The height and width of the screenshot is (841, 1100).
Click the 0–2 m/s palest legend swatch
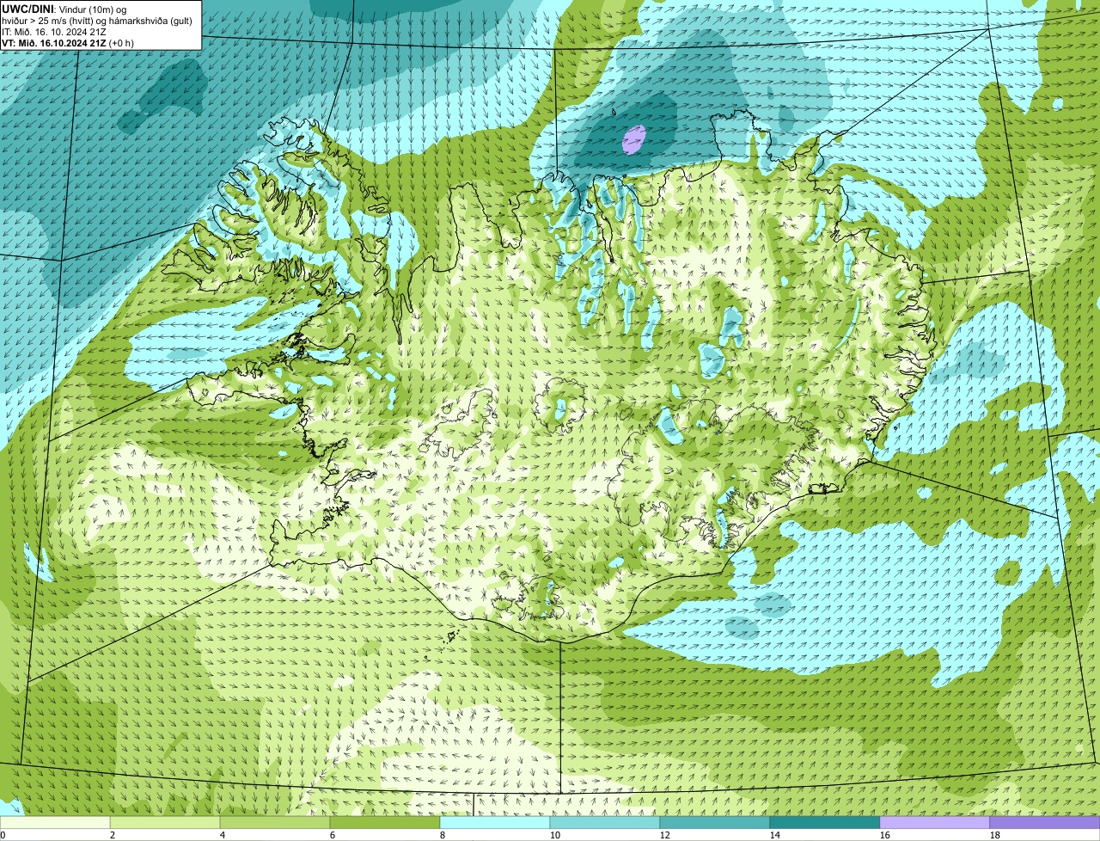(x=55, y=822)
